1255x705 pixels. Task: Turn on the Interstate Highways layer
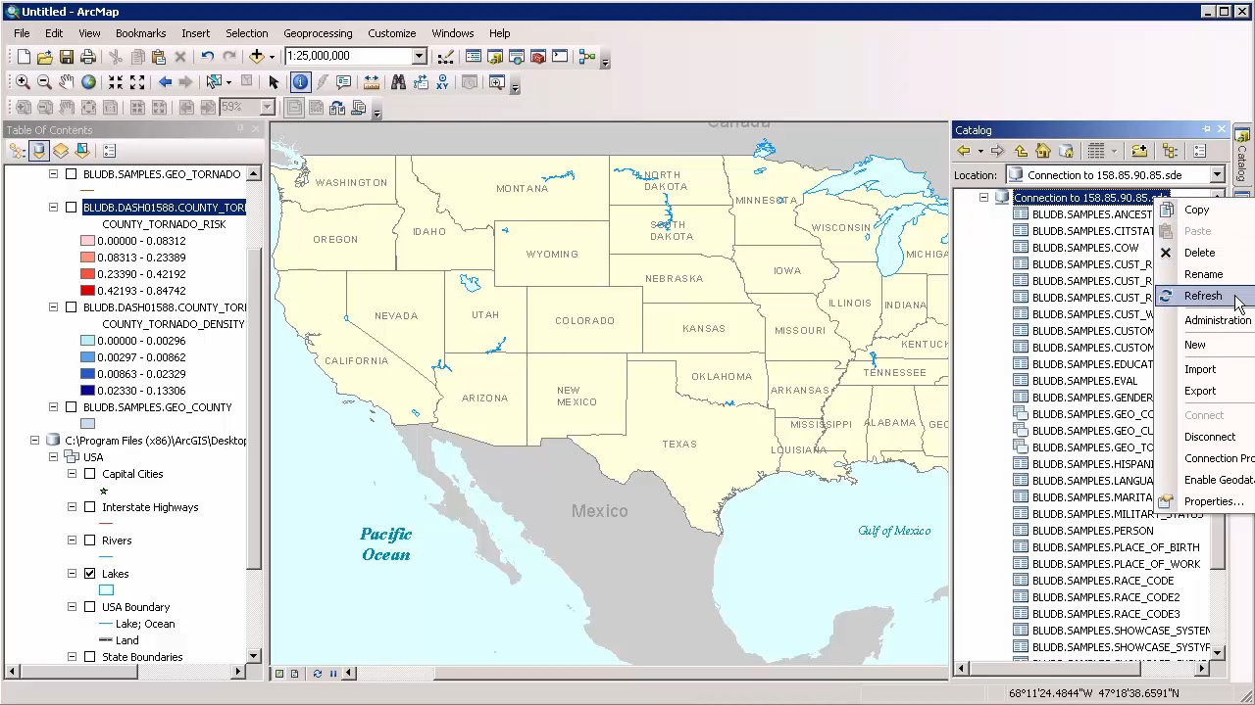(90, 507)
